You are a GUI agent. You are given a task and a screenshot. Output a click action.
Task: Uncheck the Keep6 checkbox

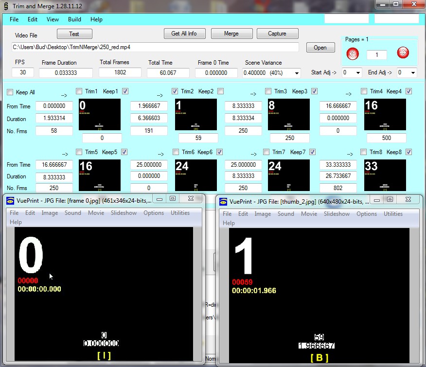(219, 152)
